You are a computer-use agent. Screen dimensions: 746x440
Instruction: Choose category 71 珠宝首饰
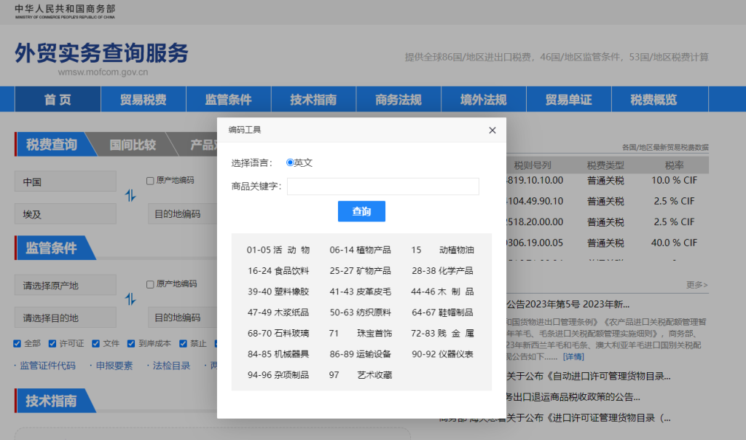(360, 334)
